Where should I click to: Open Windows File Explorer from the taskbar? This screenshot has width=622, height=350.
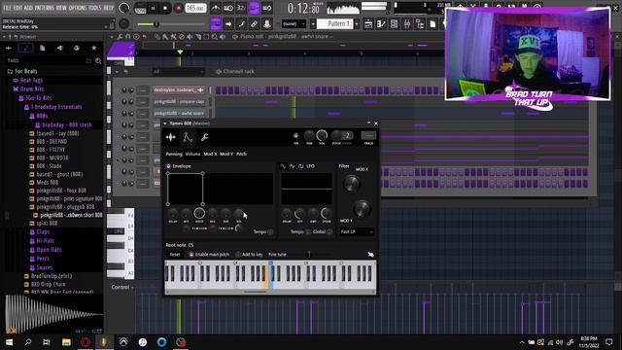66,342
